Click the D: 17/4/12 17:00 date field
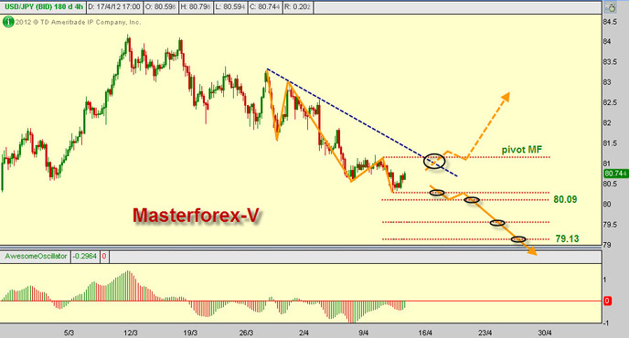629x338 pixels. point(114,6)
